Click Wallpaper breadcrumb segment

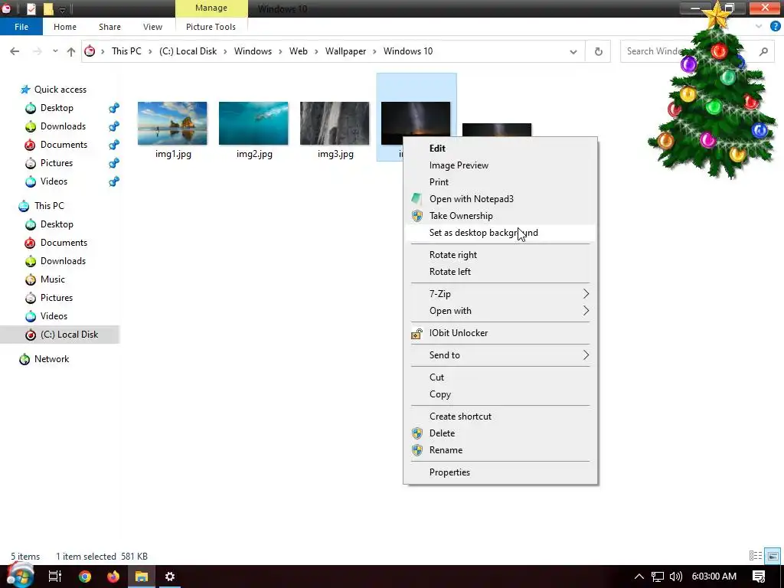pos(345,51)
